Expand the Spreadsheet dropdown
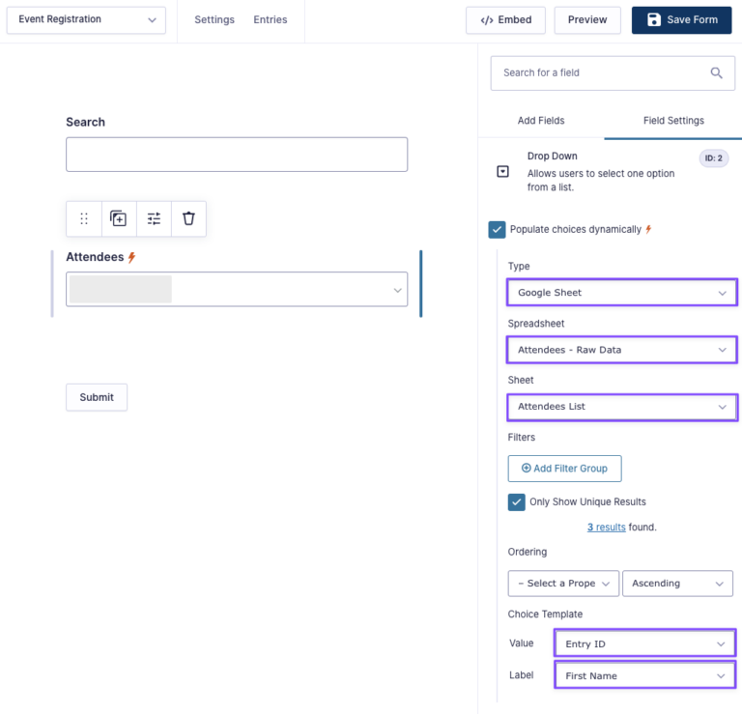 pos(621,350)
